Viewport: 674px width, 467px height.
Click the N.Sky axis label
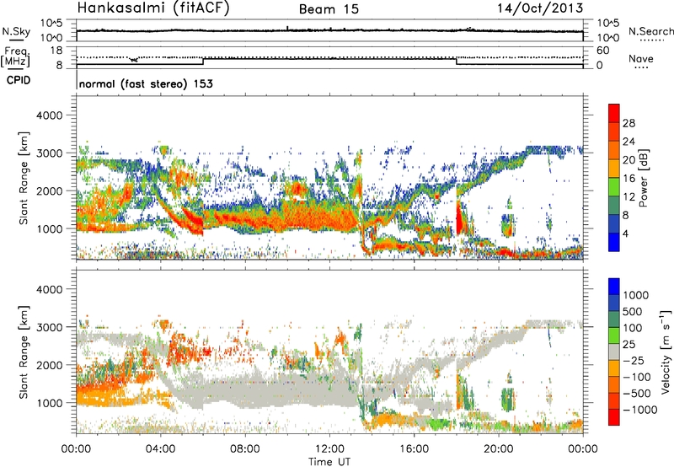[x=16, y=31]
